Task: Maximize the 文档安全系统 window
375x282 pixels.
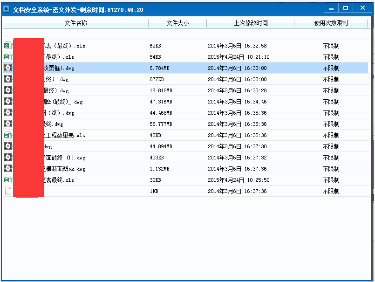Action: (x=345, y=8)
